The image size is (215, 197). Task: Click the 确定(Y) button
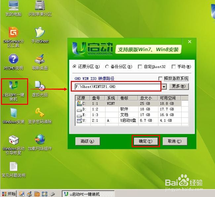tap(146, 141)
